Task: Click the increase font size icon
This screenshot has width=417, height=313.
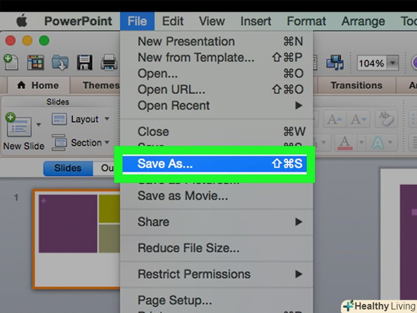Action: click(334, 119)
